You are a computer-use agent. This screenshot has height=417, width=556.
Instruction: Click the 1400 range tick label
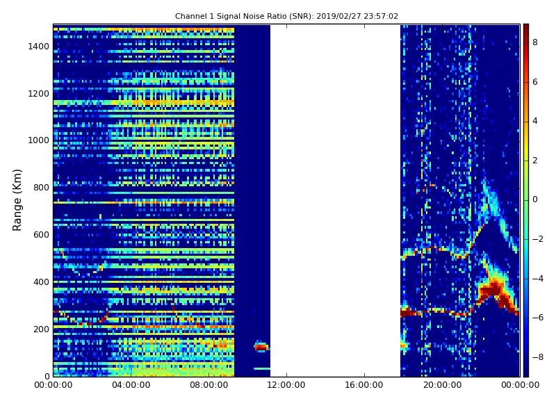(39, 47)
